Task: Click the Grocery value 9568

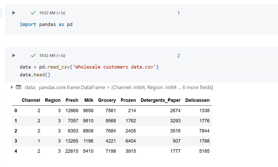Action: pyautogui.click(x=110, y=121)
